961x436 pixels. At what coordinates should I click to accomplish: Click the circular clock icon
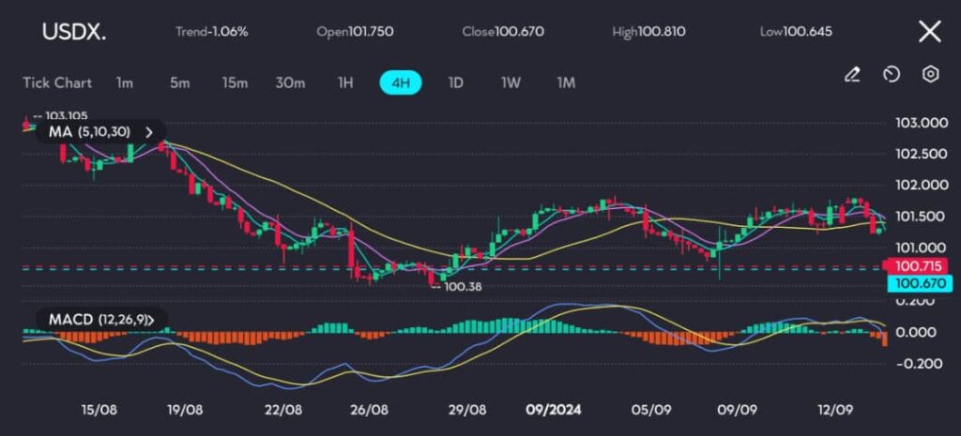[892, 74]
